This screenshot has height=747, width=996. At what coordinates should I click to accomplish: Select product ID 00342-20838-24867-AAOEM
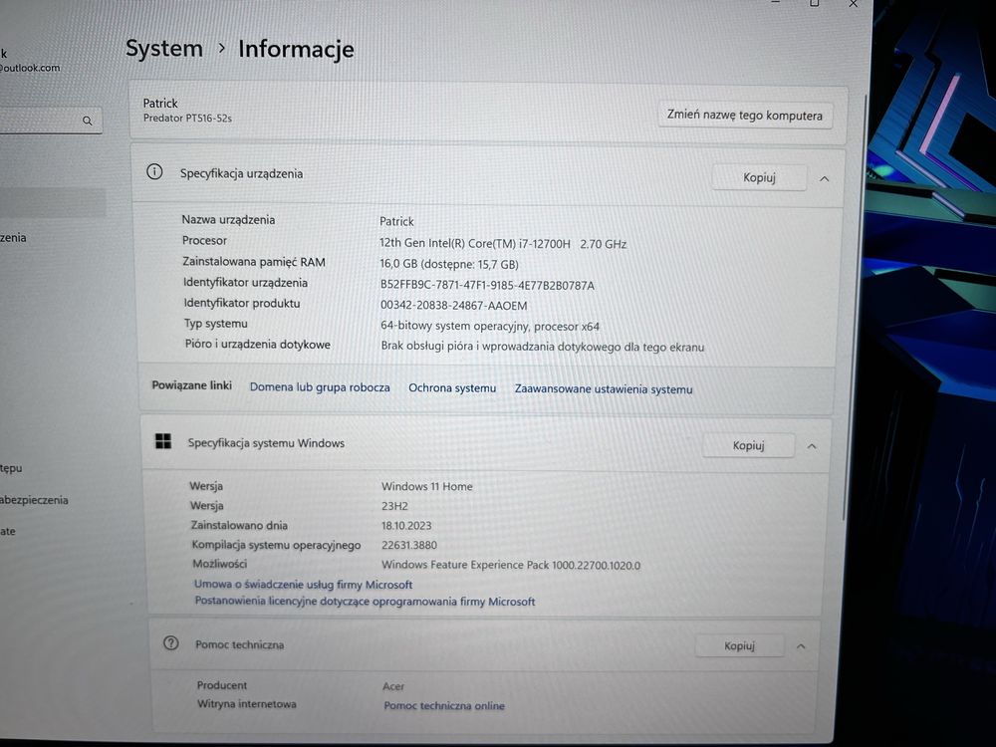(x=453, y=306)
